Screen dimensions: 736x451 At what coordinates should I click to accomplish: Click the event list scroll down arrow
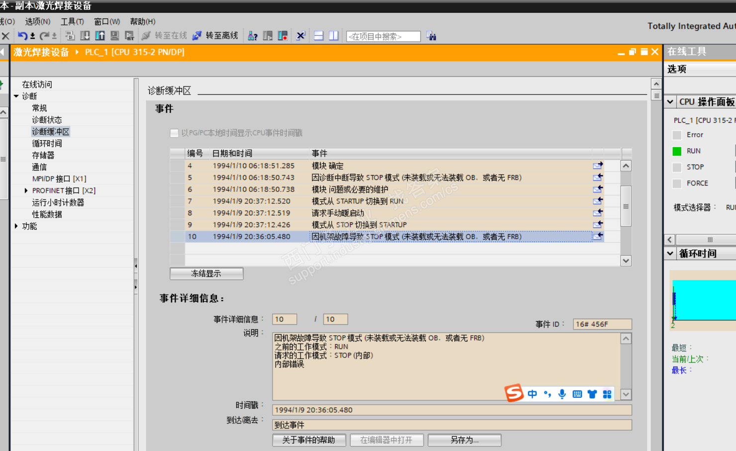tap(626, 261)
